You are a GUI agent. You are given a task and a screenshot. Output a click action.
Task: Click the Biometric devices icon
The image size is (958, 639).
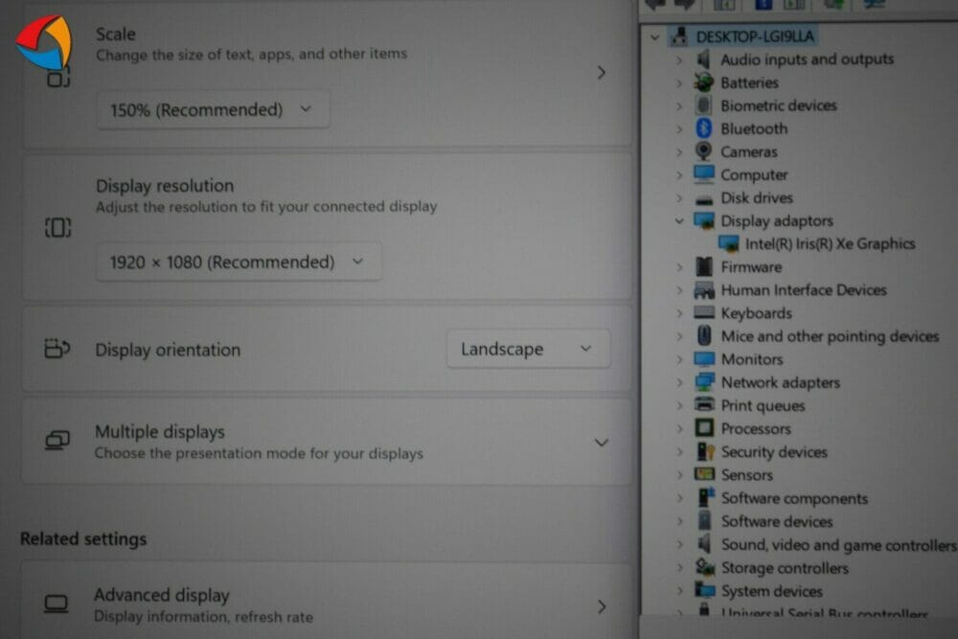click(704, 105)
